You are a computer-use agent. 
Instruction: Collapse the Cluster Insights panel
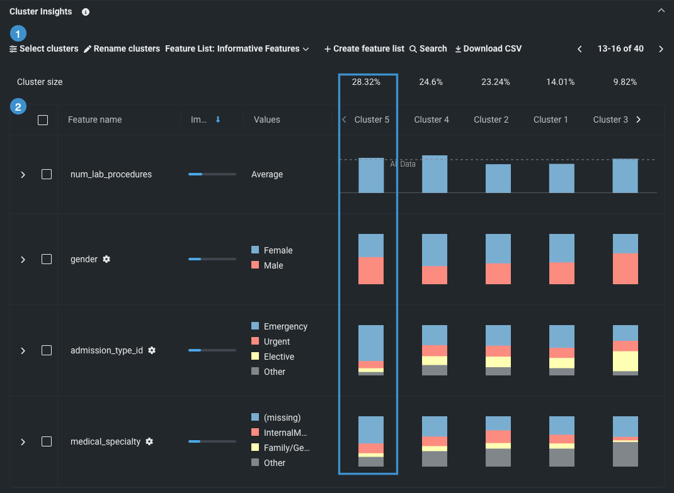[661, 11]
